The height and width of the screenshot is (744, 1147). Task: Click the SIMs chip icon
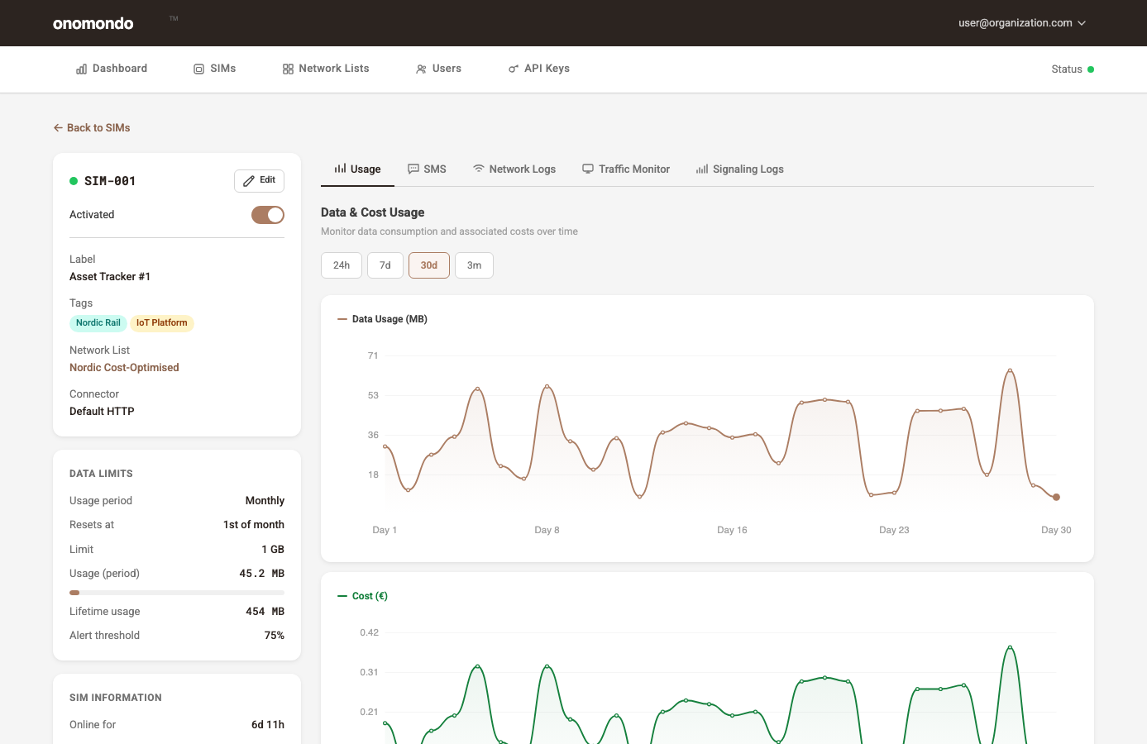click(x=199, y=69)
